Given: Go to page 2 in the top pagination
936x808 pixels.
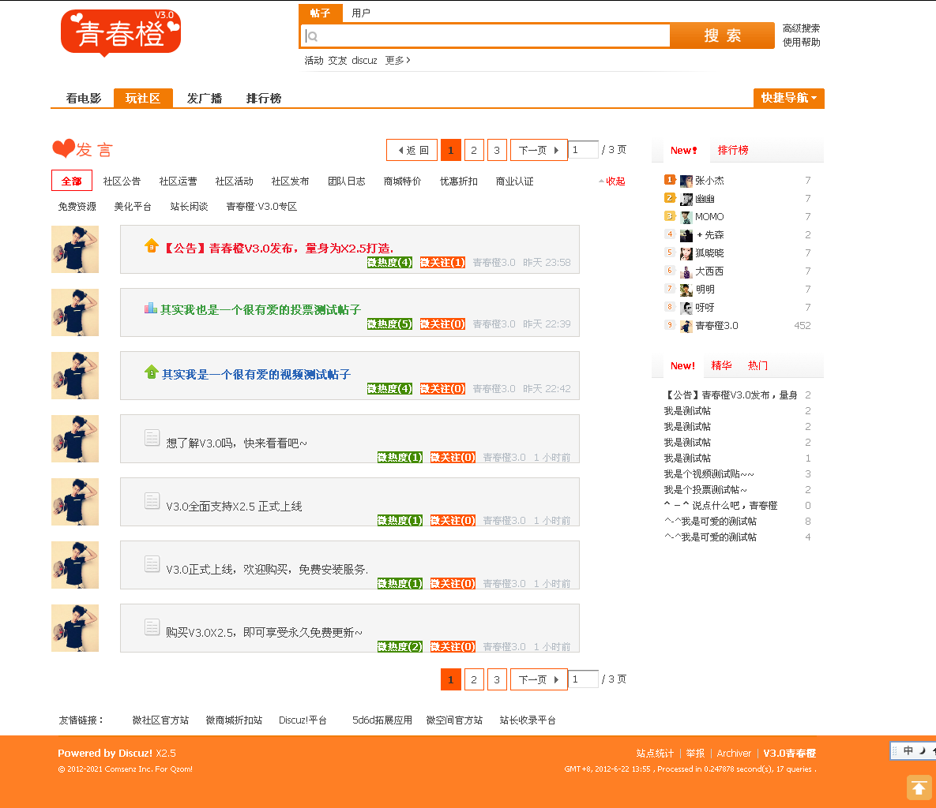Looking at the screenshot, I should pyautogui.click(x=474, y=150).
